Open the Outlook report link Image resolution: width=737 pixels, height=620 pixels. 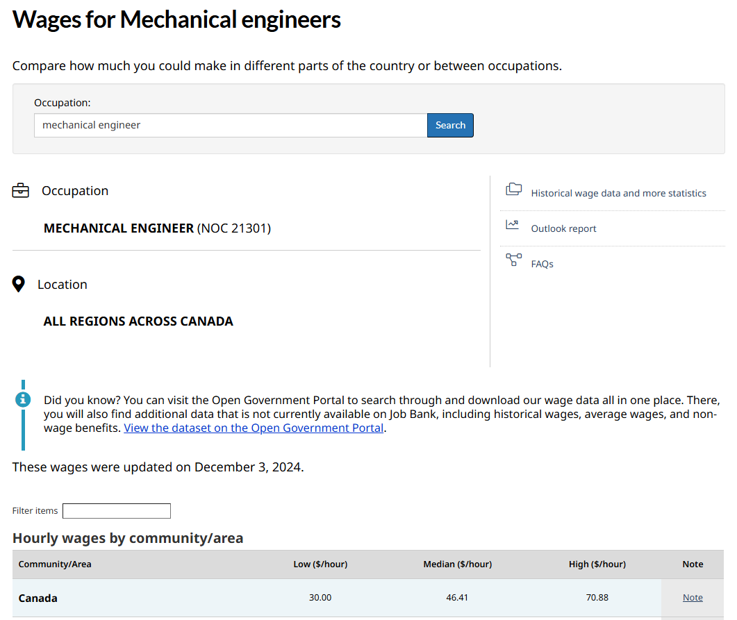click(563, 229)
